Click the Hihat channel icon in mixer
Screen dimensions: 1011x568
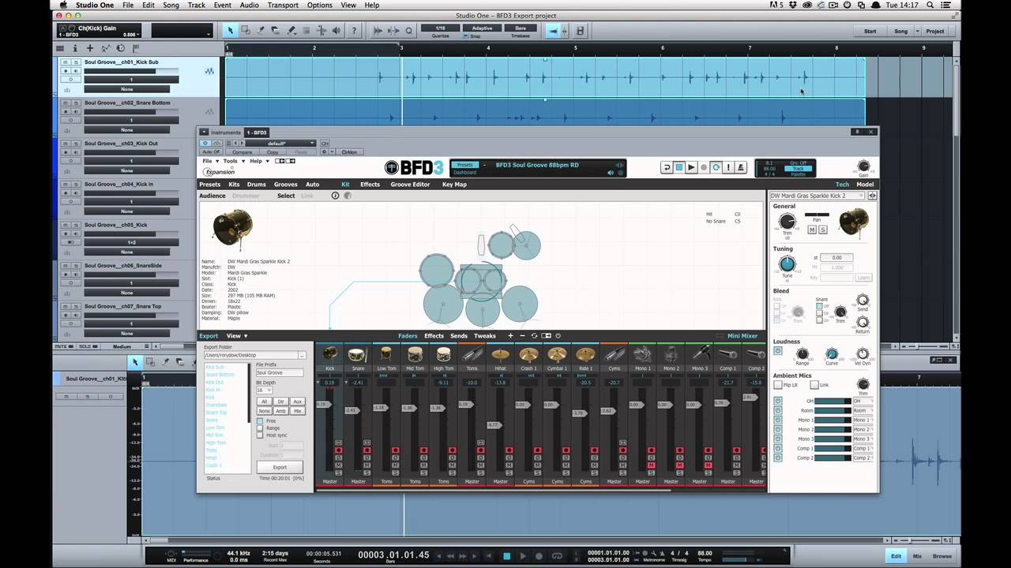click(500, 355)
